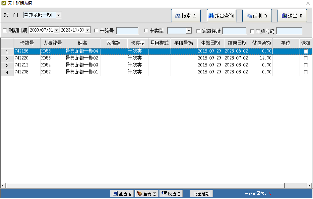Toggle the 车牌号码 filter checkbox
Screen dimensions: 313x199
pos(252,31)
